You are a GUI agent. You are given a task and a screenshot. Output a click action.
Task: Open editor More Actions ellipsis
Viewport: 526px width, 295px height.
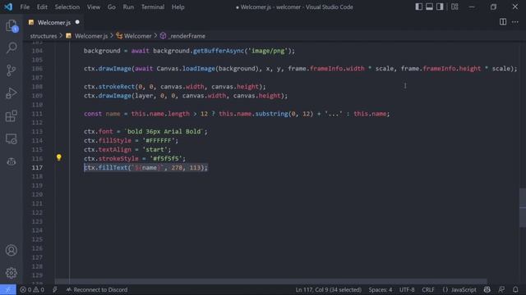(x=515, y=22)
